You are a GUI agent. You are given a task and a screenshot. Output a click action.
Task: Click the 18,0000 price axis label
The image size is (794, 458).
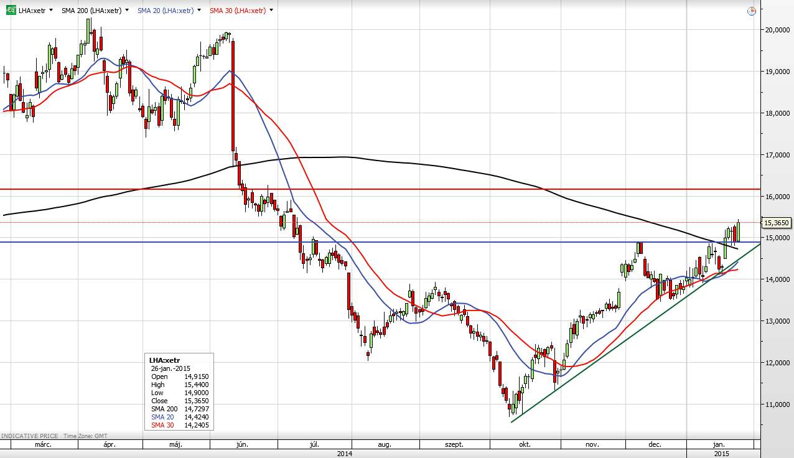[778, 113]
